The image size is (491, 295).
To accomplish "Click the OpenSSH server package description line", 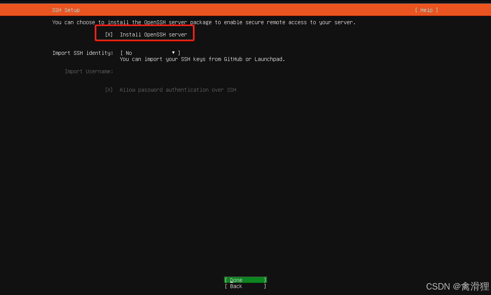I will pyautogui.click(x=204, y=22).
